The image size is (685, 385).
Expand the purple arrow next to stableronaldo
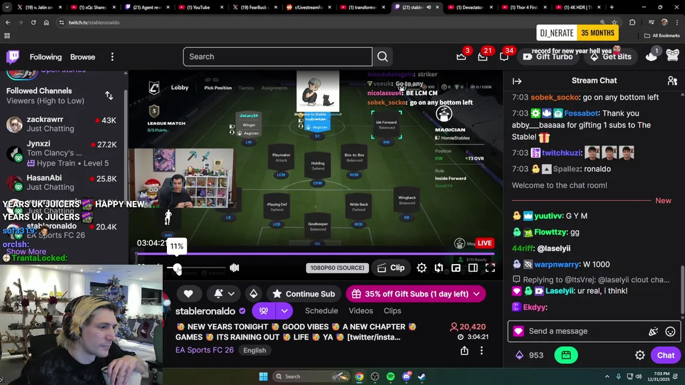click(x=284, y=311)
